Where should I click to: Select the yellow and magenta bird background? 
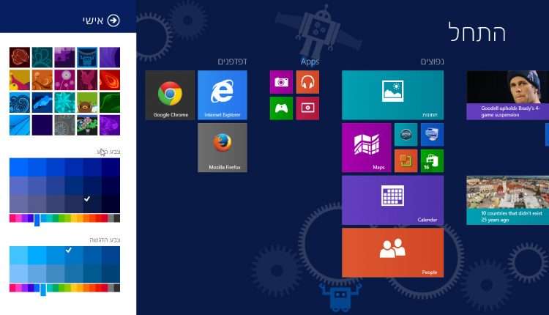[x=20, y=80]
